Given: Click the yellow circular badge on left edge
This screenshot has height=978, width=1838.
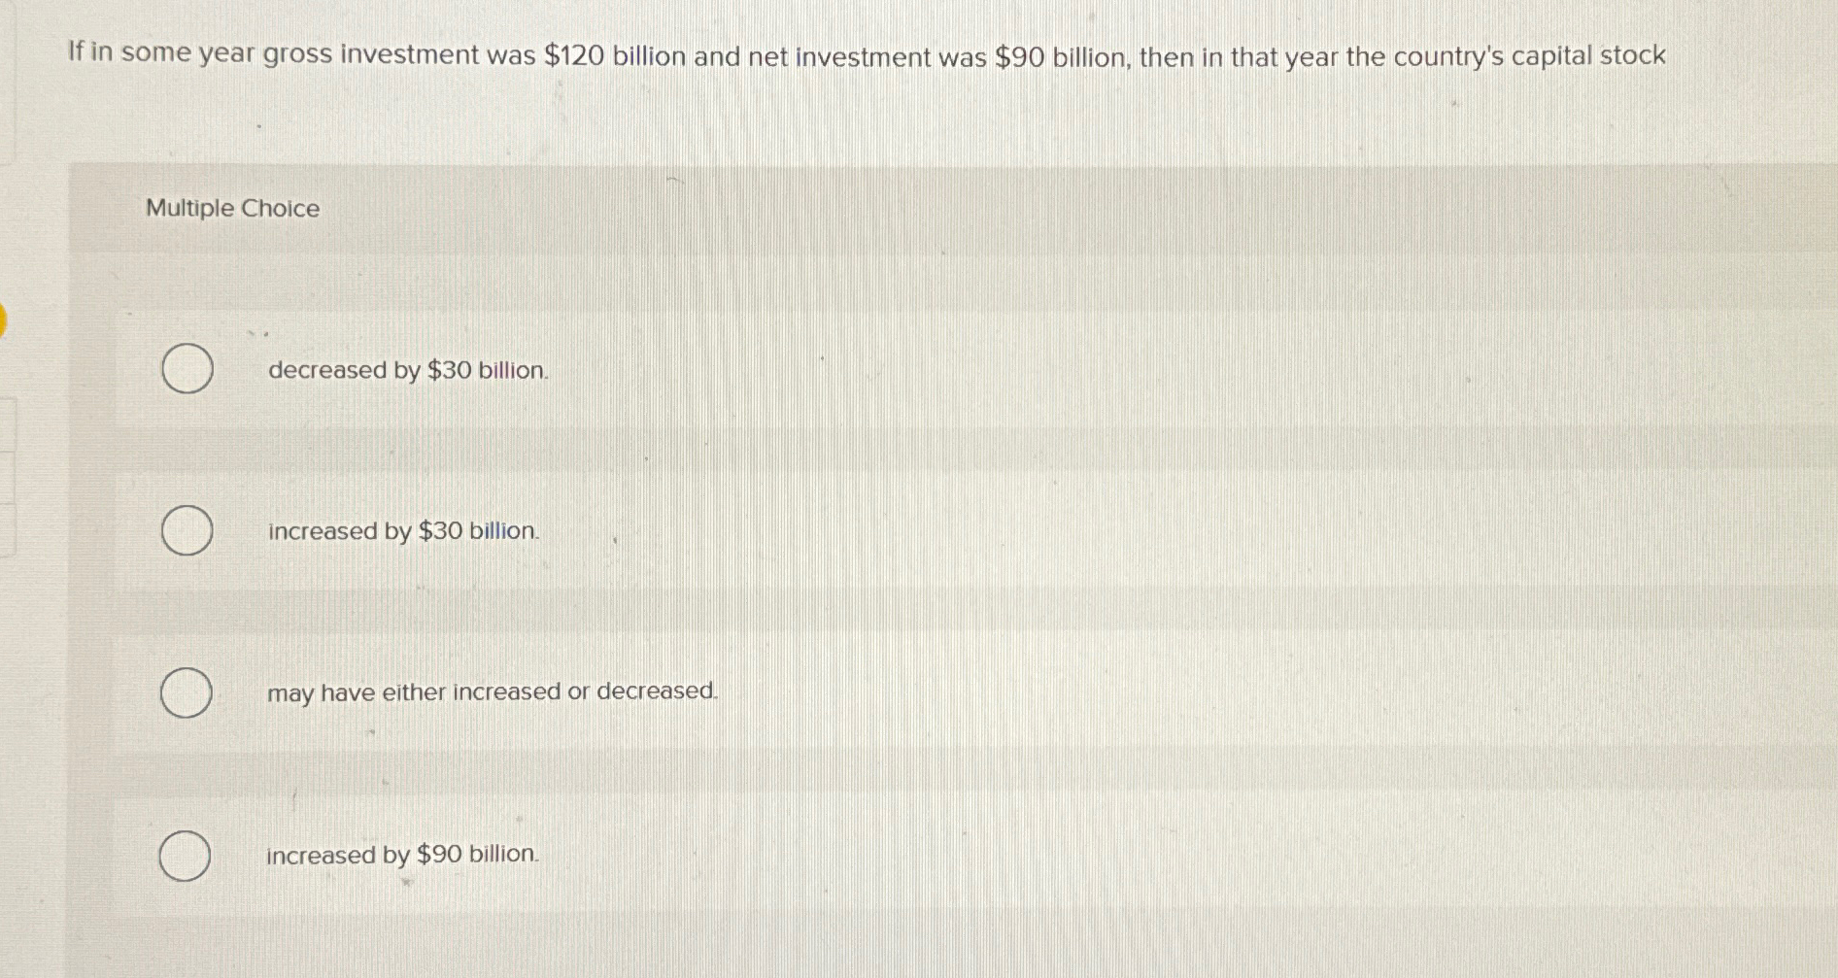Looking at the screenshot, I should point(4,320).
